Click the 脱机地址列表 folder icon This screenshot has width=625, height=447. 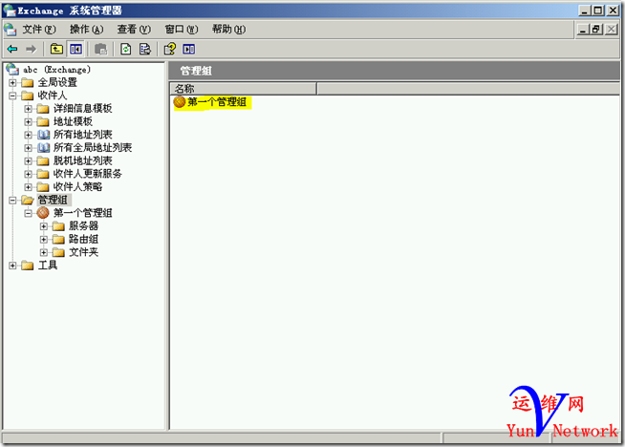click(x=43, y=160)
